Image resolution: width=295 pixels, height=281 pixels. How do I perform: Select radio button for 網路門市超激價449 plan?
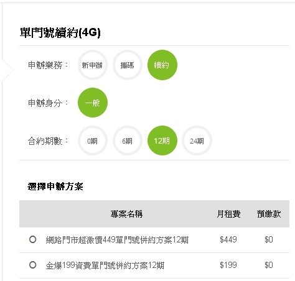click(x=32, y=239)
